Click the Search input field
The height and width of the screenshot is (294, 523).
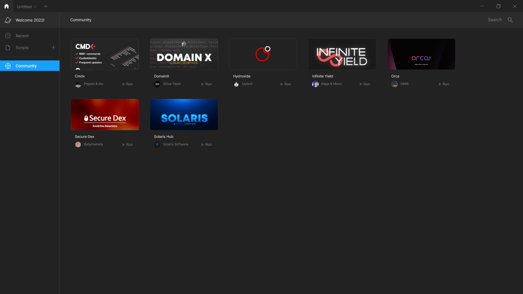(495, 20)
